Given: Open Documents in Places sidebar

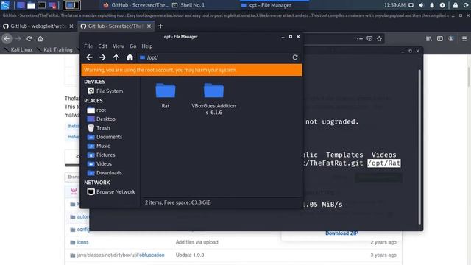Looking at the screenshot, I should pyautogui.click(x=105, y=137).
